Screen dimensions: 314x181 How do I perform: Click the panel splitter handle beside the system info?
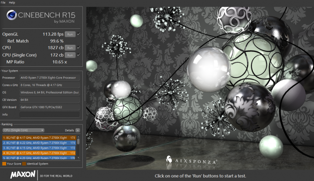tap(85, 93)
